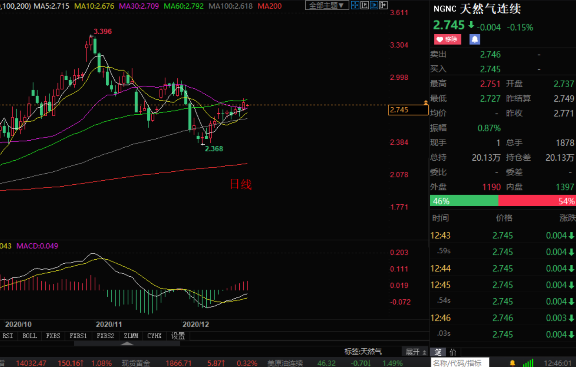This screenshot has height=367, width=576.
Task: Toggle the chart replay play icon
Action: [374, 5]
